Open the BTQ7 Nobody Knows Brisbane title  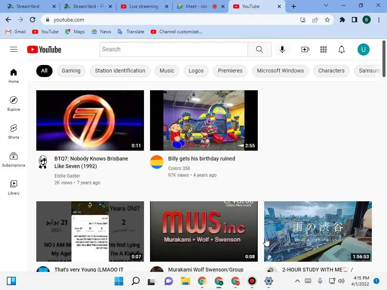[91, 162]
